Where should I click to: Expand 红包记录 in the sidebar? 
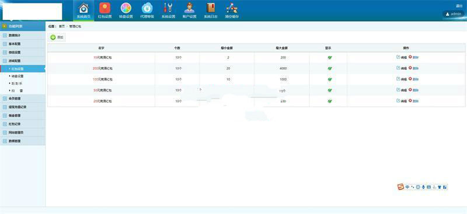click(23, 124)
